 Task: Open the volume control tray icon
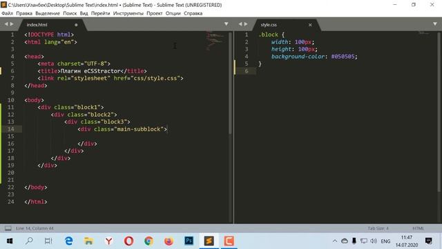374,241
